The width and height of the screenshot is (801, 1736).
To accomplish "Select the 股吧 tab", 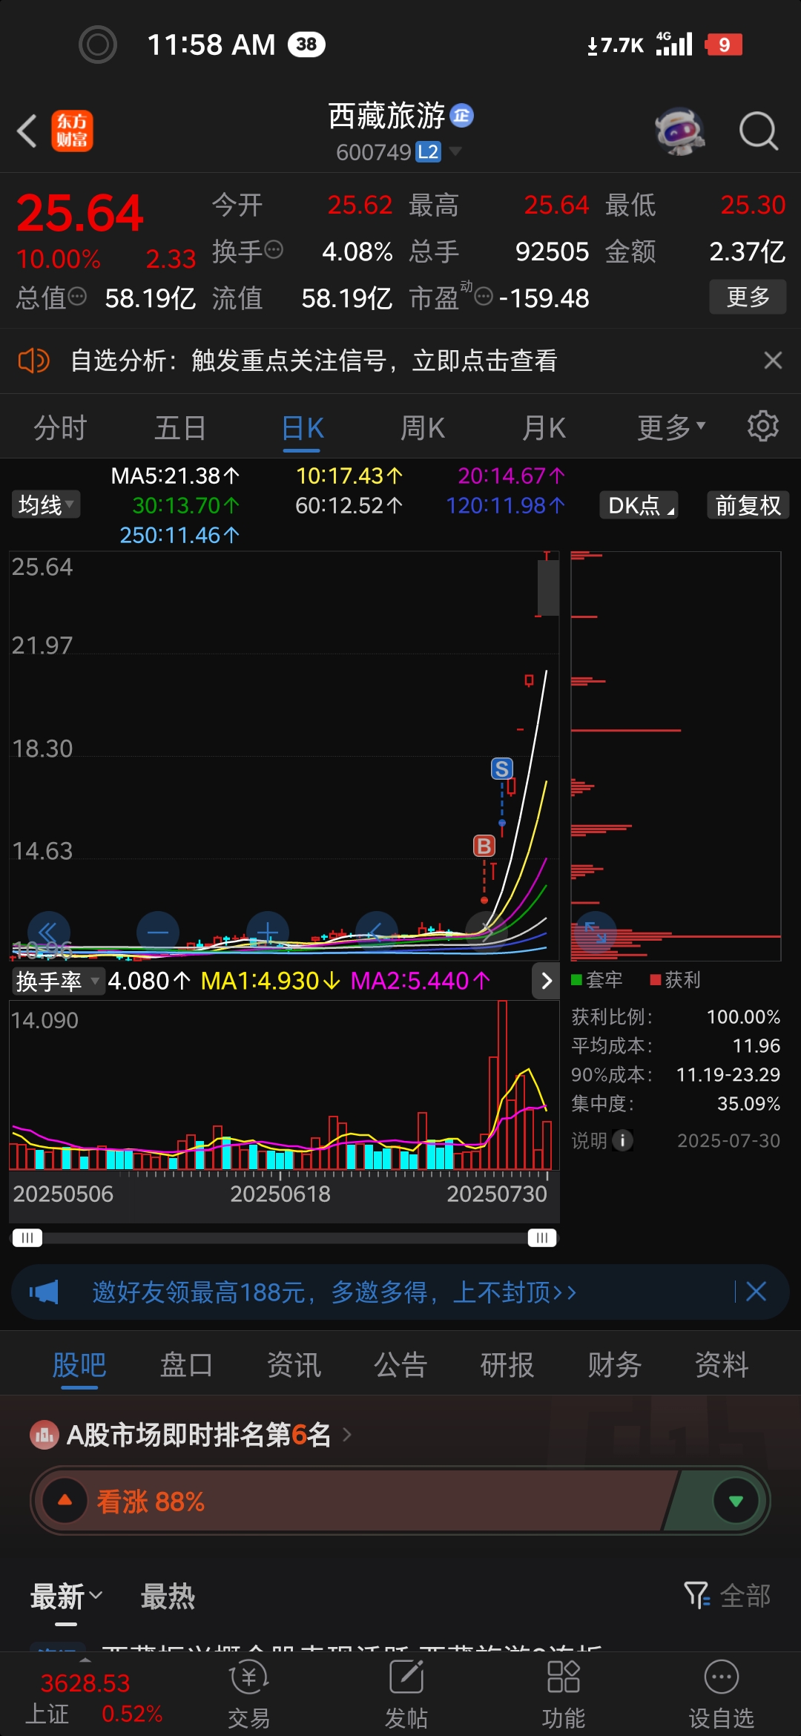I will point(79,1364).
